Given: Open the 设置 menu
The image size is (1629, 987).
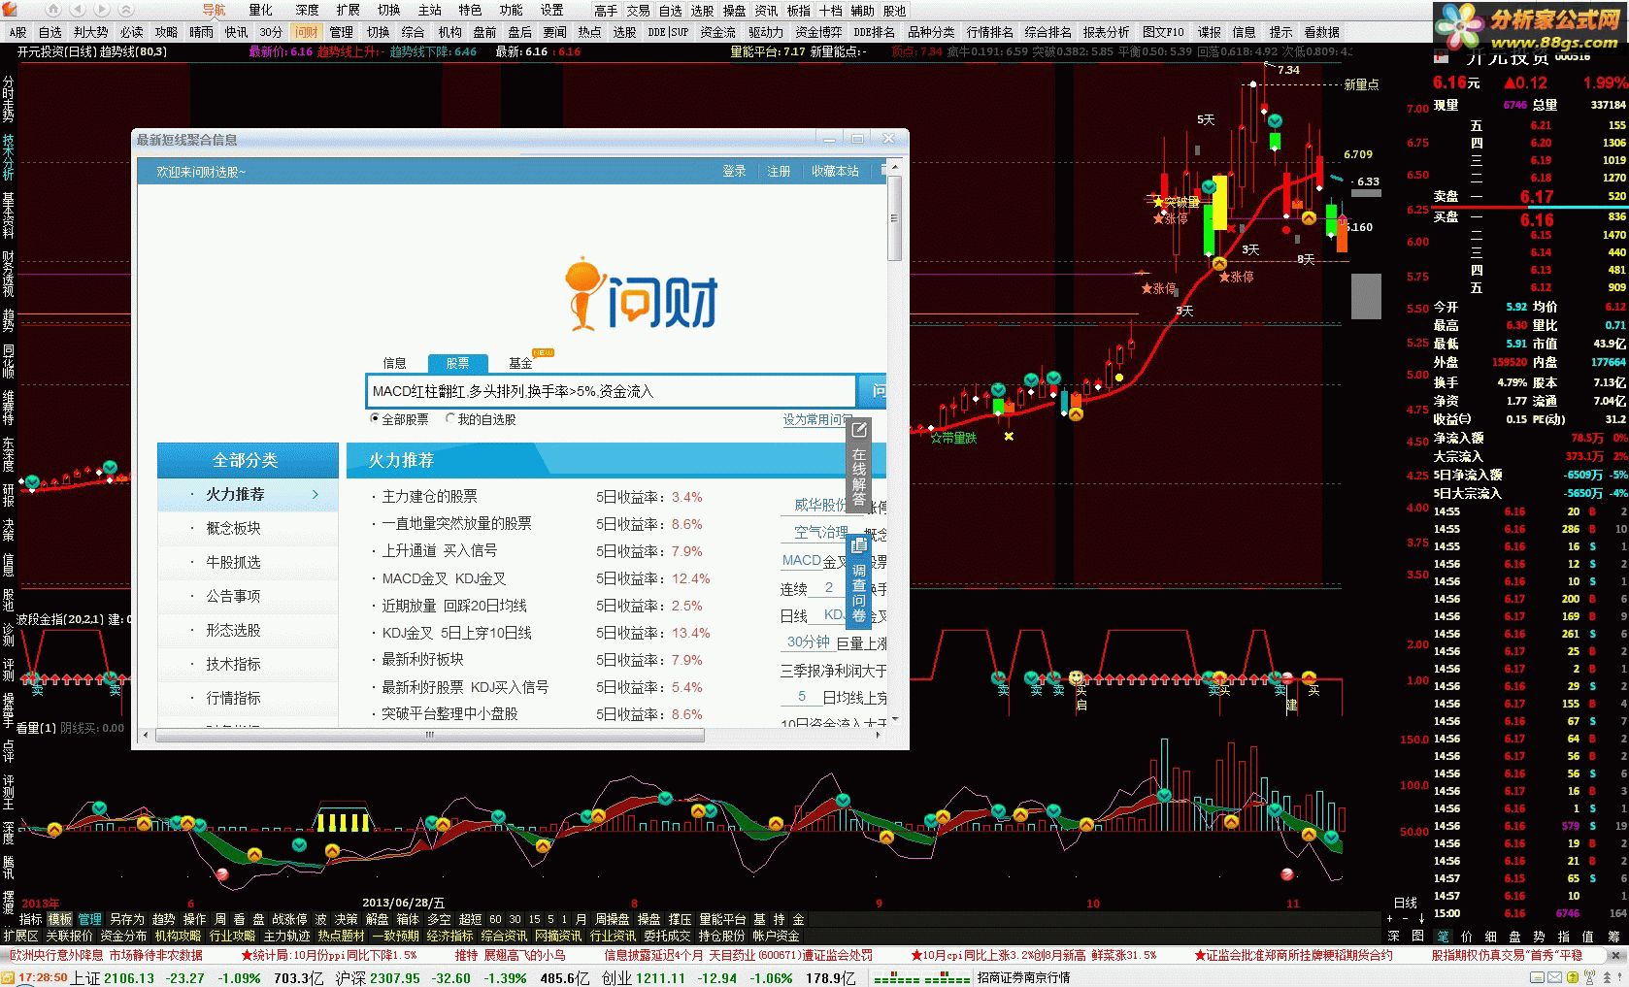Looking at the screenshot, I should (551, 10).
